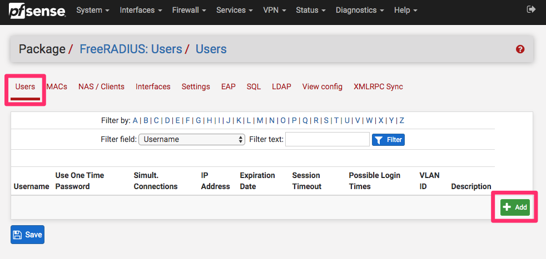Filter users by letter V
The image size is (546, 259).
coord(358,121)
